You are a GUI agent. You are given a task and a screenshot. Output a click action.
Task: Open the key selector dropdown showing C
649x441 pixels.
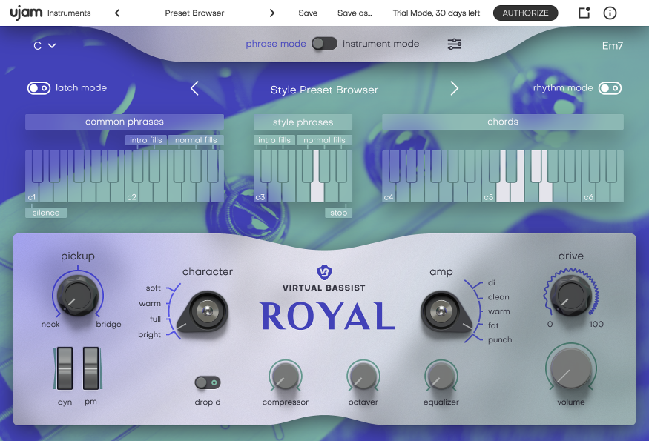pos(45,45)
